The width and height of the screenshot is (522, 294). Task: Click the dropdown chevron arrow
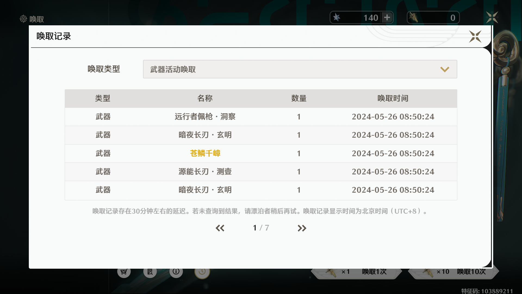pos(445,69)
